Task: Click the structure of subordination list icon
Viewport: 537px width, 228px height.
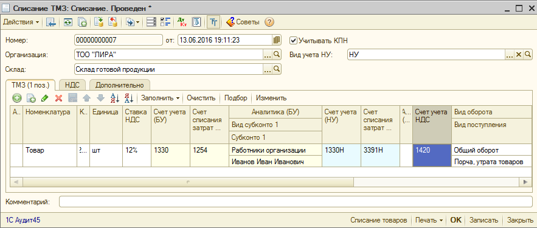Action: (151, 22)
